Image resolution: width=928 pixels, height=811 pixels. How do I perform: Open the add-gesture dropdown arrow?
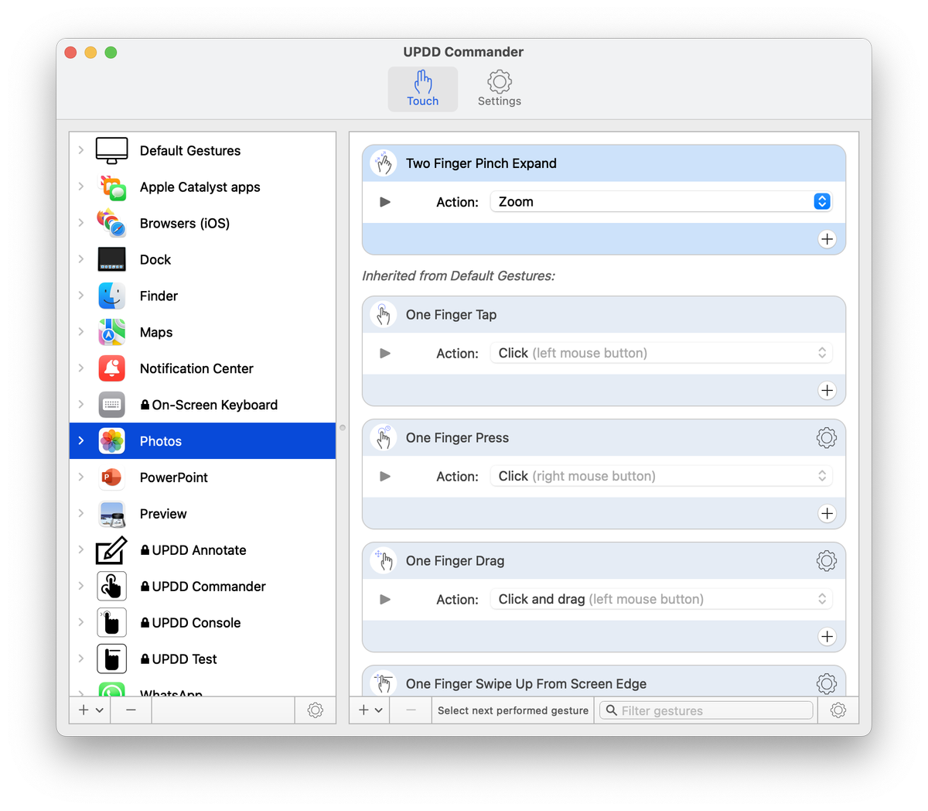[x=378, y=710]
